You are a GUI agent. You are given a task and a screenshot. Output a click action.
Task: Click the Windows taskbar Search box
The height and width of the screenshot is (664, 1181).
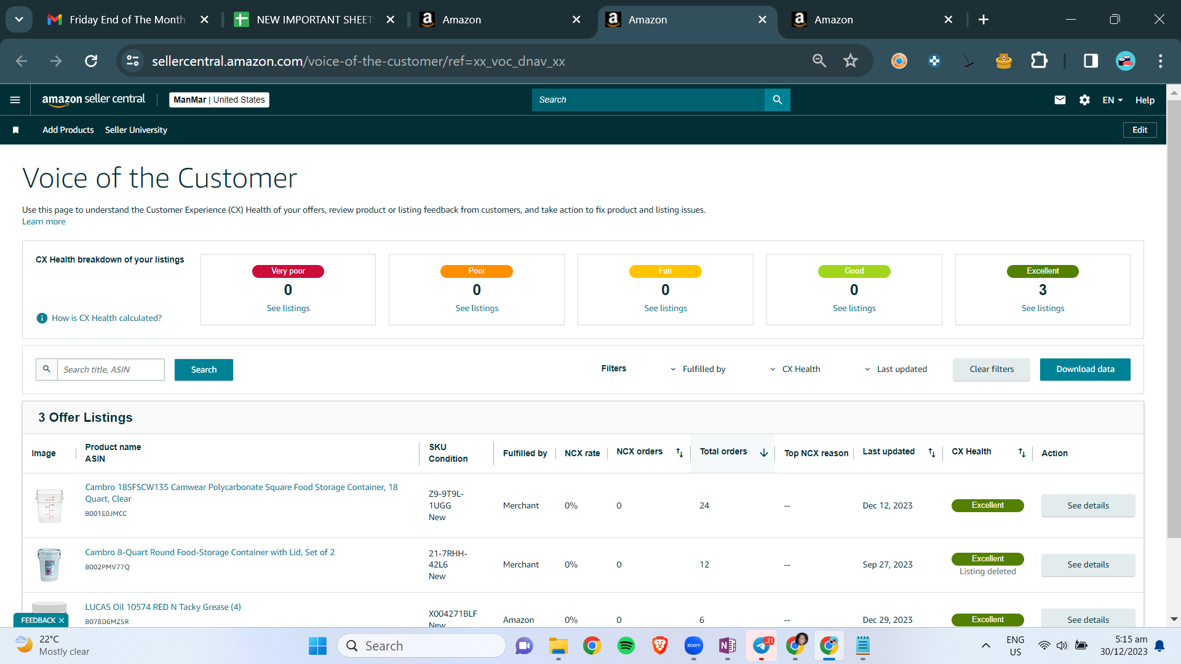(422, 646)
